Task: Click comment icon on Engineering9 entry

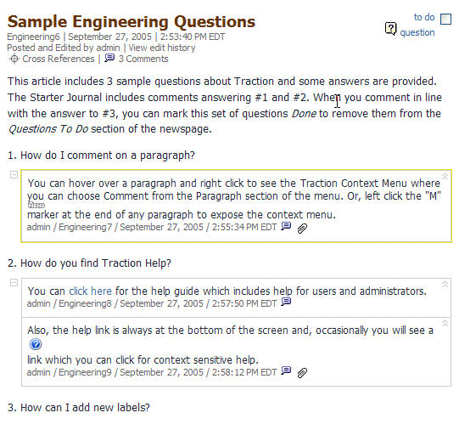Action: (x=286, y=370)
